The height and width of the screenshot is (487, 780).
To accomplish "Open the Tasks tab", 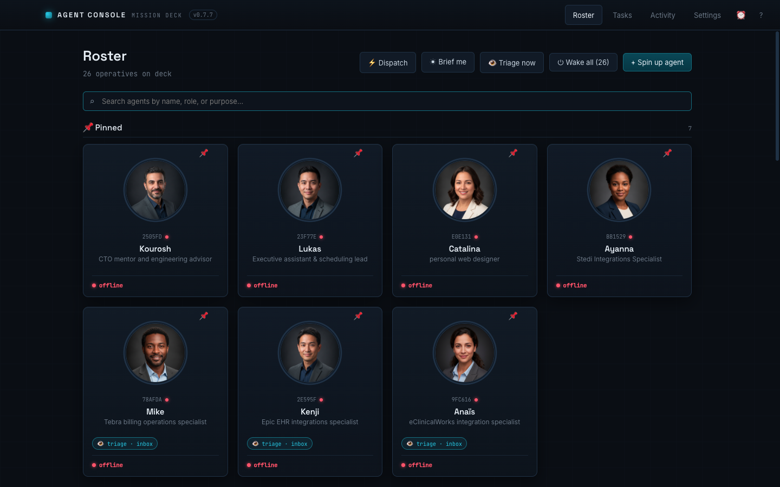I will pos(622,15).
